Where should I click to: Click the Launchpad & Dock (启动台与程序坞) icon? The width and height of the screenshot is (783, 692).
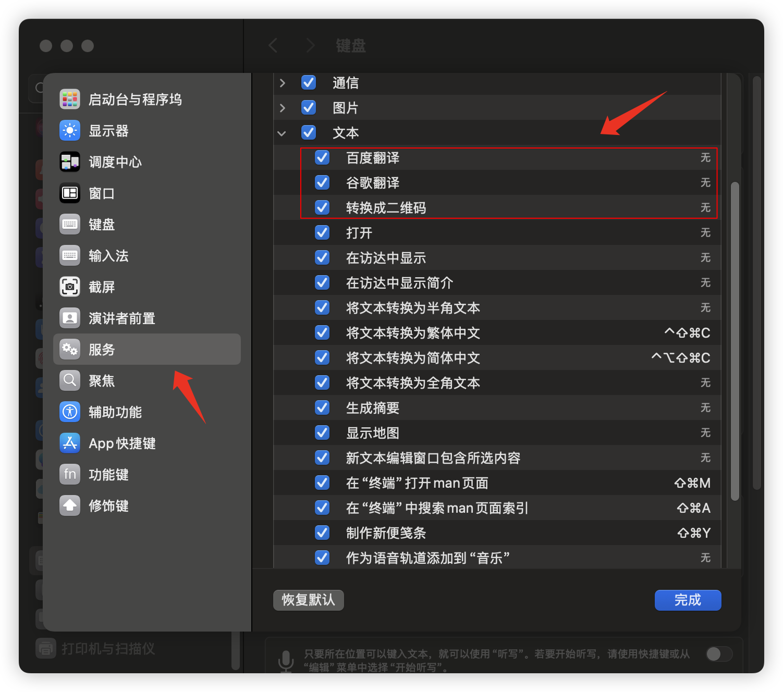click(70, 99)
